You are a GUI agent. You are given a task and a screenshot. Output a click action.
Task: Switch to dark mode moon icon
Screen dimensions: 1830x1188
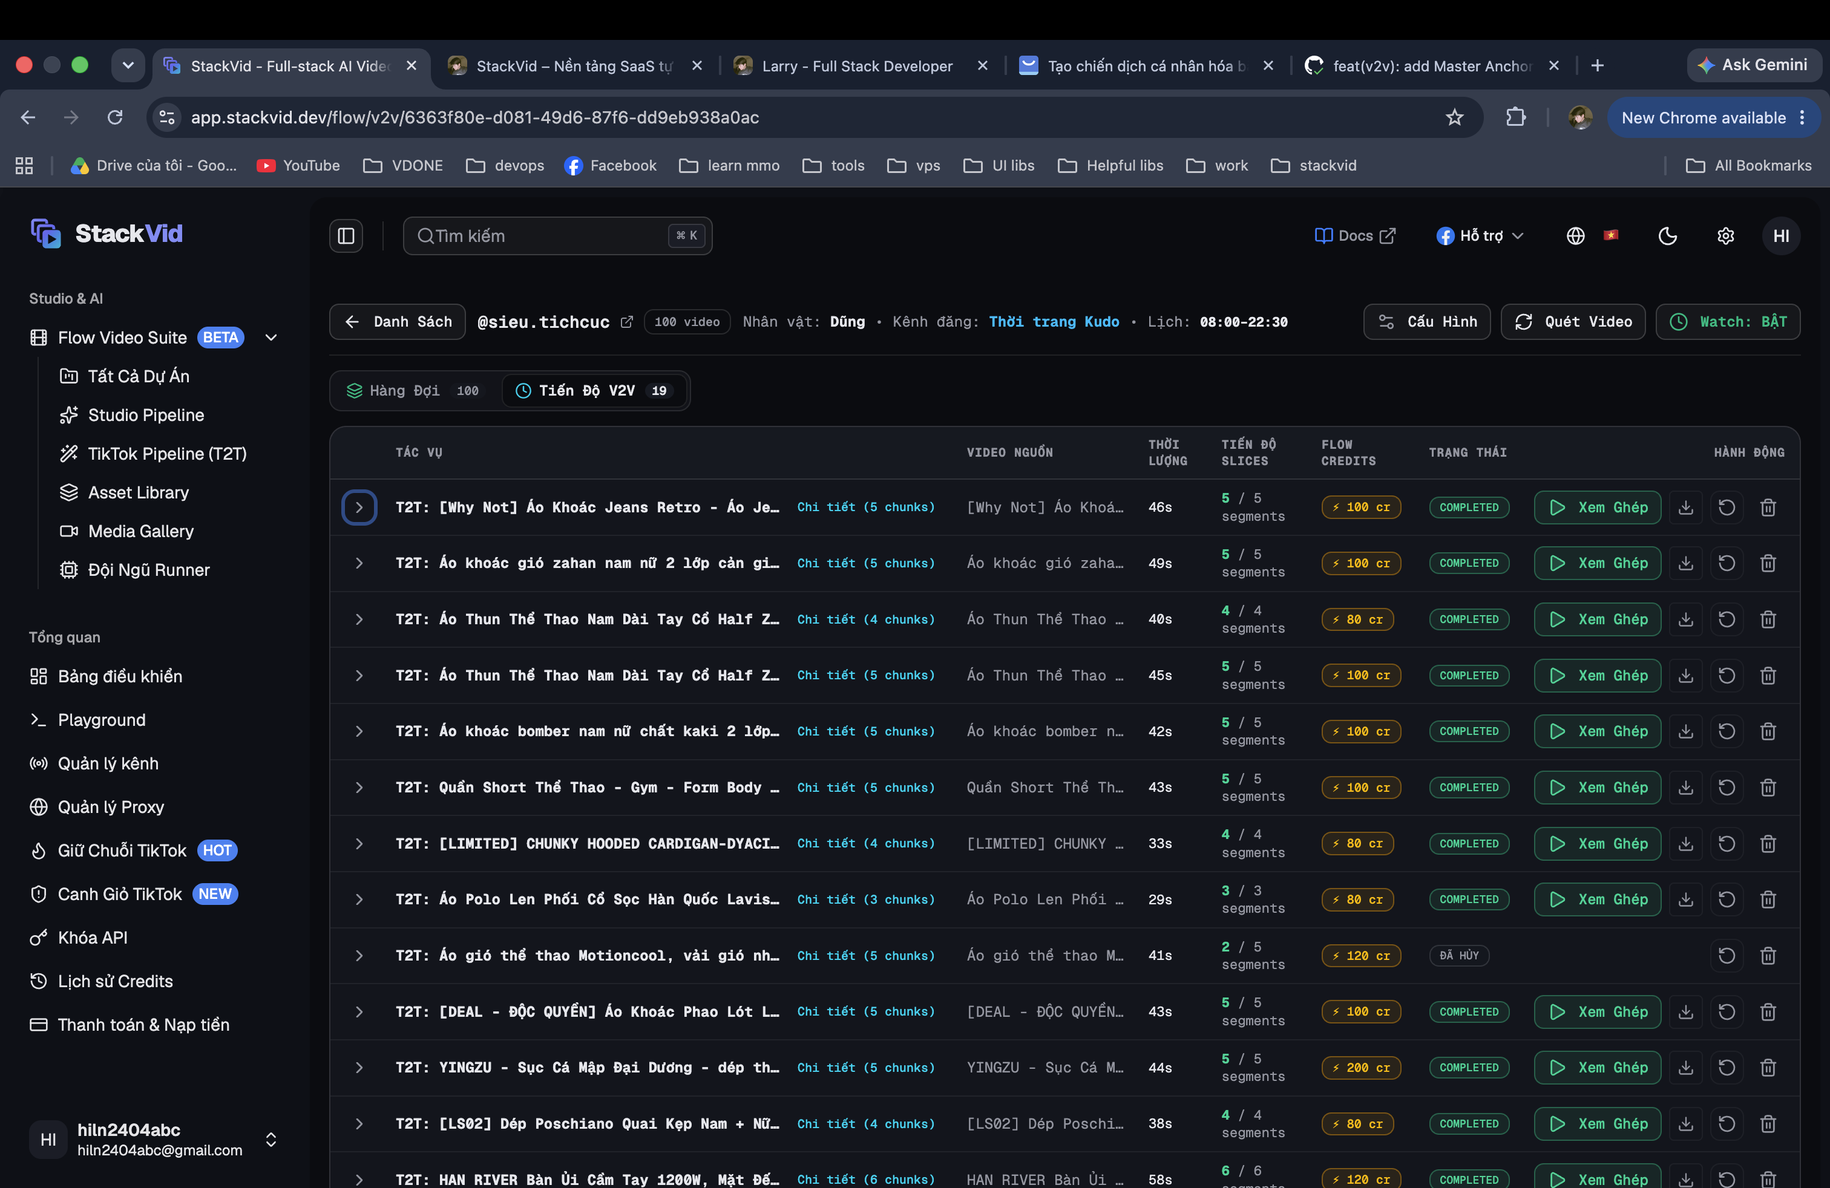click(1667, 236)
